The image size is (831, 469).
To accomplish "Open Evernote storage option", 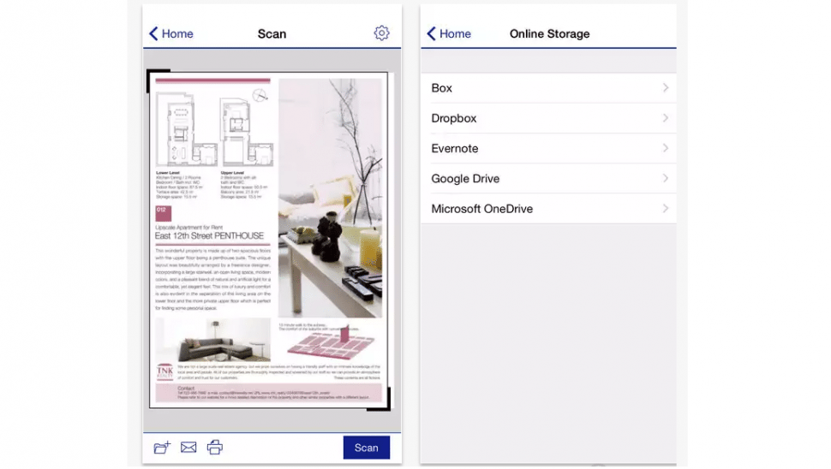I will 548,148.
